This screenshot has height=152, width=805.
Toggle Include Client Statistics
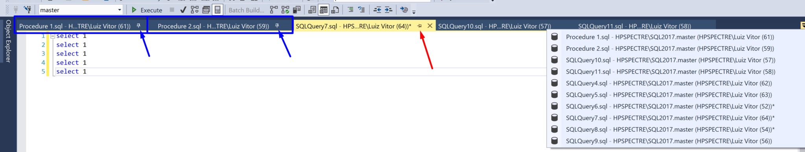pos(297,10)
